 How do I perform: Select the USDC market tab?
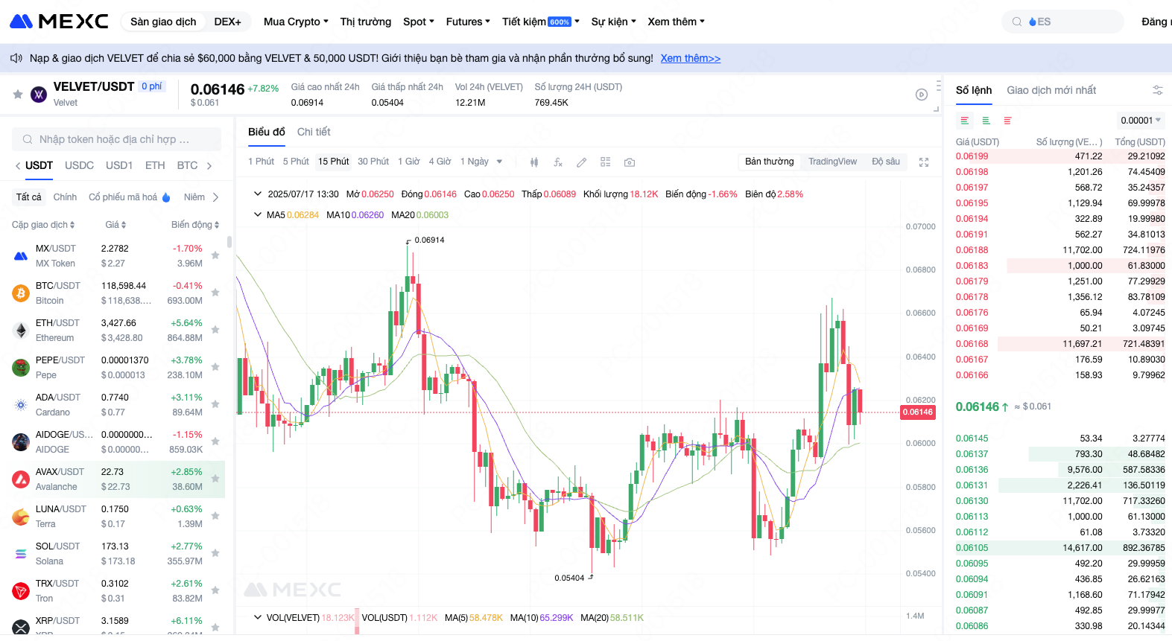(79, 165)
